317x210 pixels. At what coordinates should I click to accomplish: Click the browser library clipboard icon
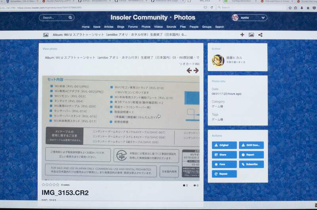[x=296, y=8]
